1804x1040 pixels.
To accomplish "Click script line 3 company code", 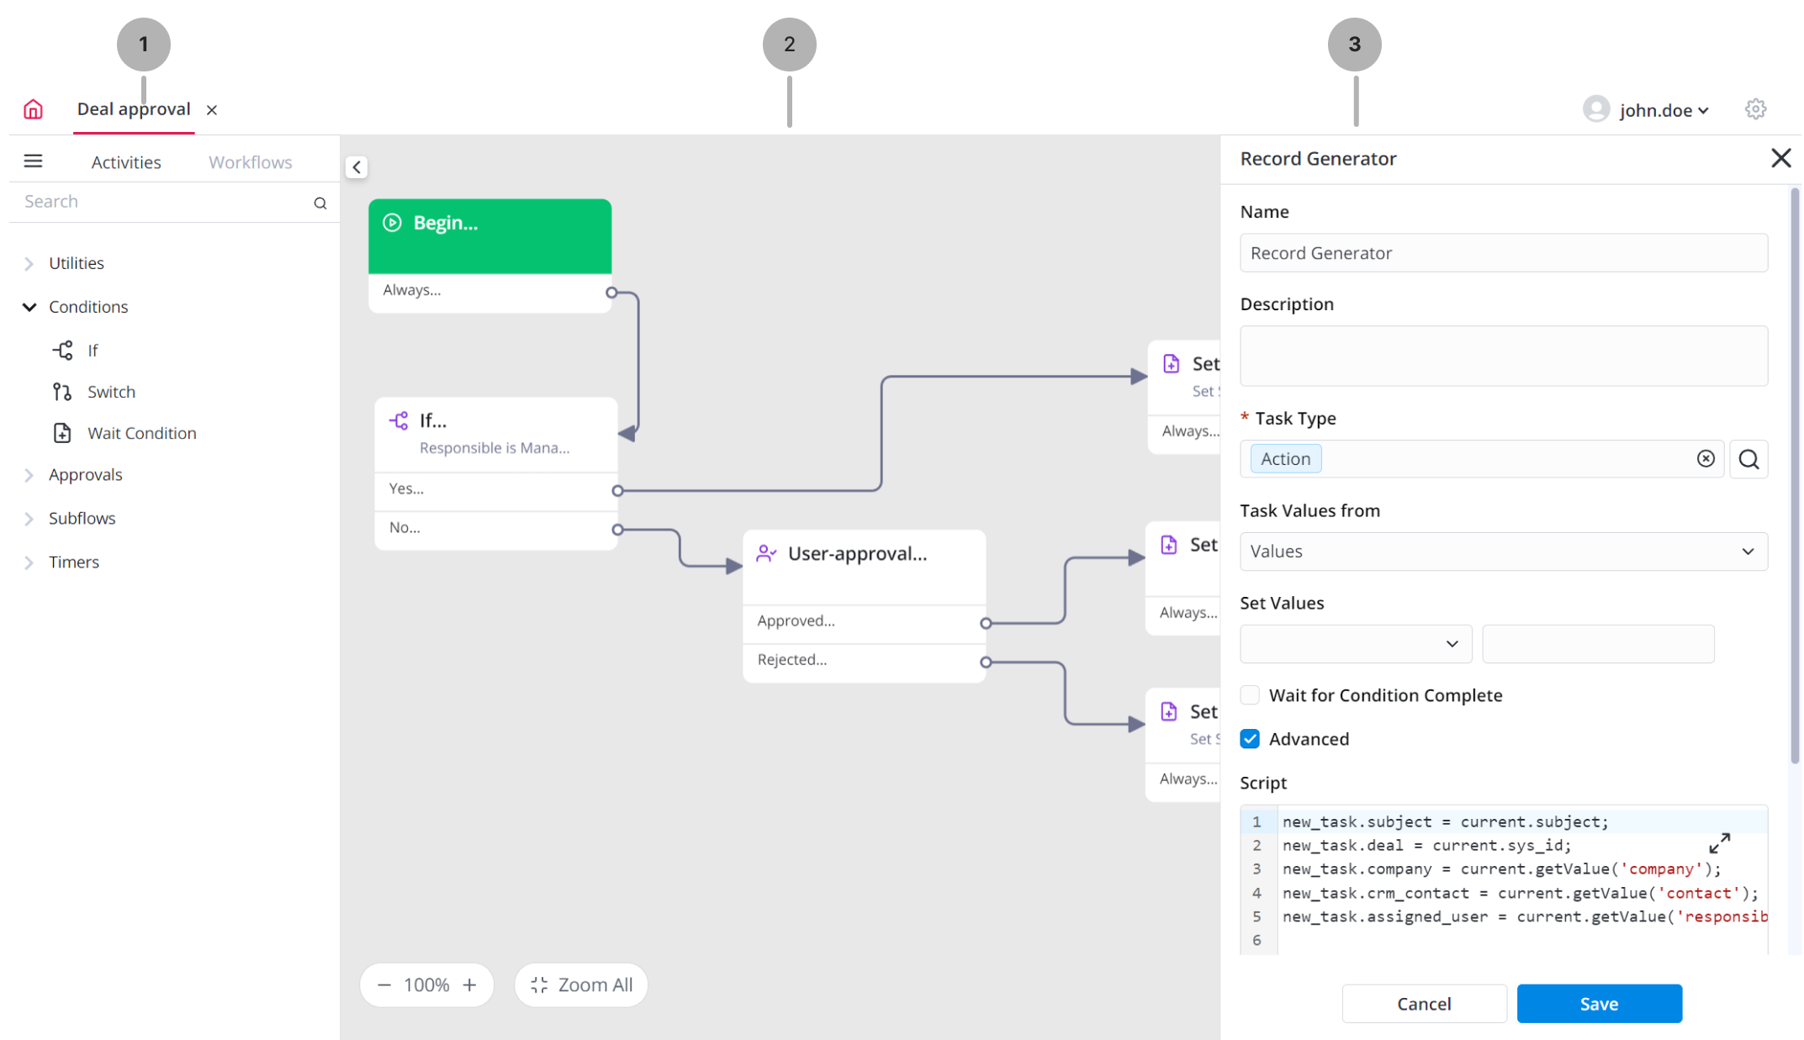I will [x=1501, y=869].
